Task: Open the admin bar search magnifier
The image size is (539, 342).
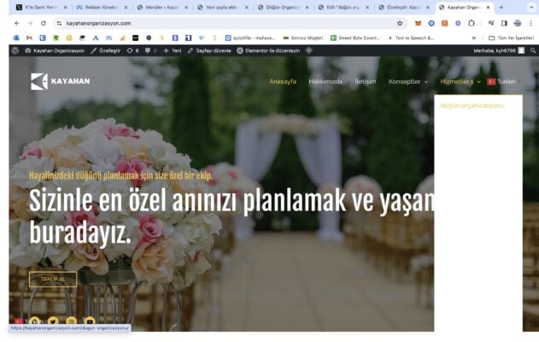Action: pos(533,50)
